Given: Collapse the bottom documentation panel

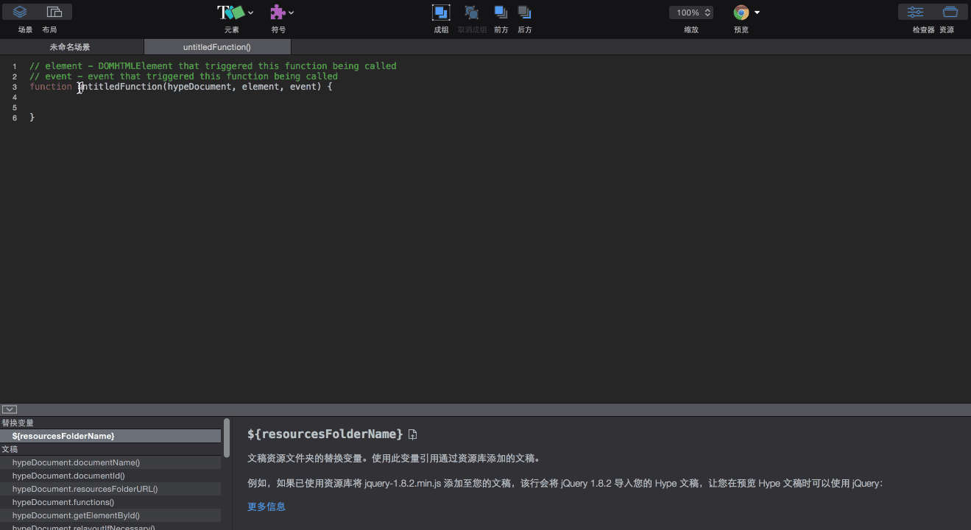Looking at the screenshot, I should 10,409.
